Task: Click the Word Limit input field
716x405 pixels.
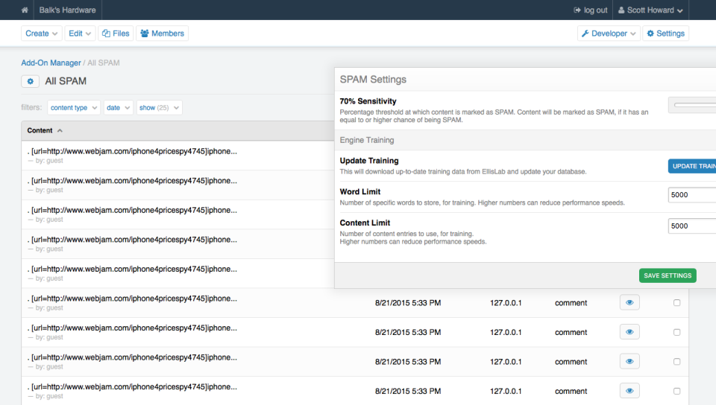Action: click(691, 195)
